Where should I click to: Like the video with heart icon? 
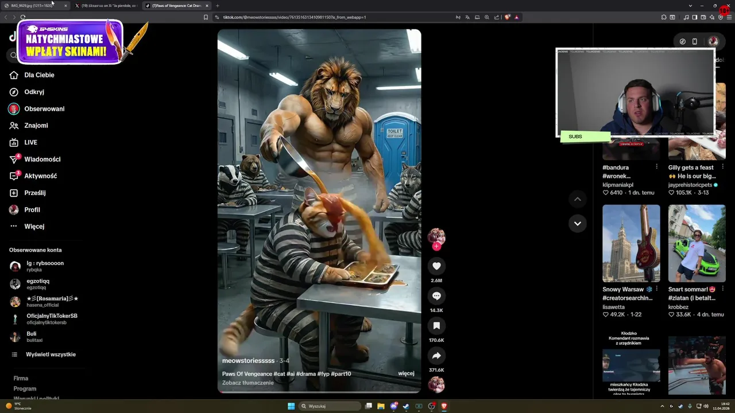tap(436, 266)
